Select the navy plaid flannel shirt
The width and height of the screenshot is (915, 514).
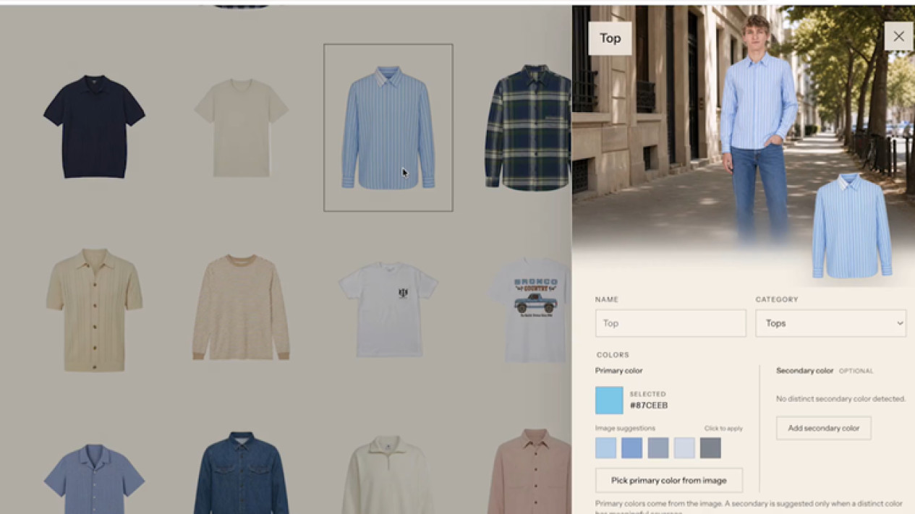528,128
